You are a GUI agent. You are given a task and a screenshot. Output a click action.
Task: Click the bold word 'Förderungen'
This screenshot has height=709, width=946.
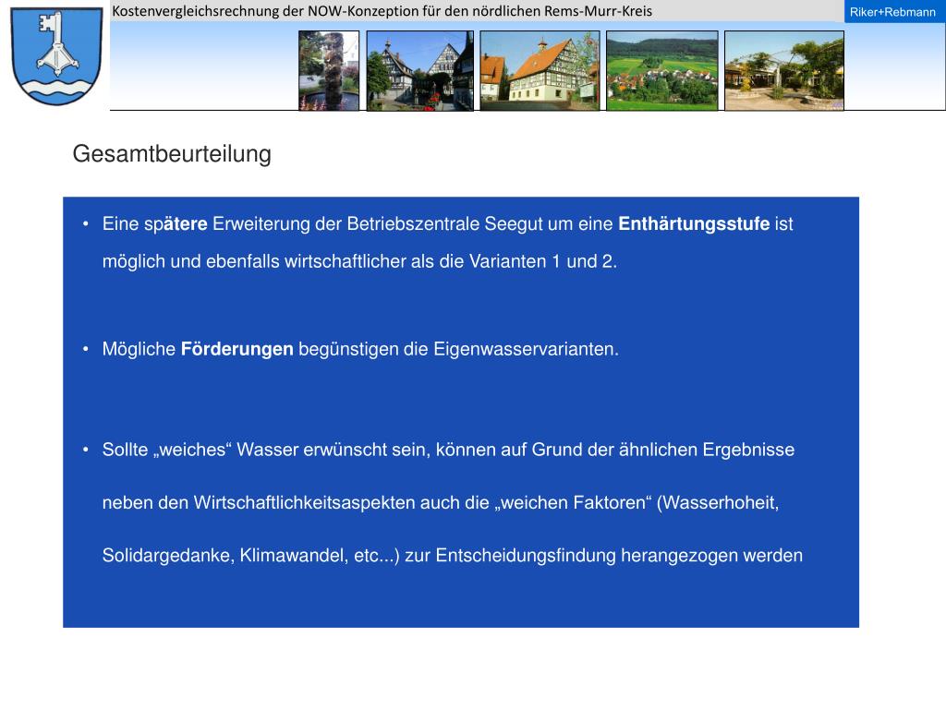(237, 349)
